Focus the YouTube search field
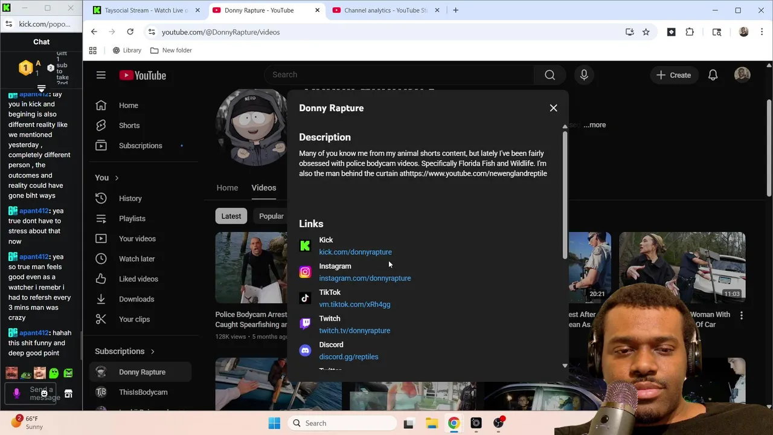Screen dimensions: 773x435 coord(399,75)
